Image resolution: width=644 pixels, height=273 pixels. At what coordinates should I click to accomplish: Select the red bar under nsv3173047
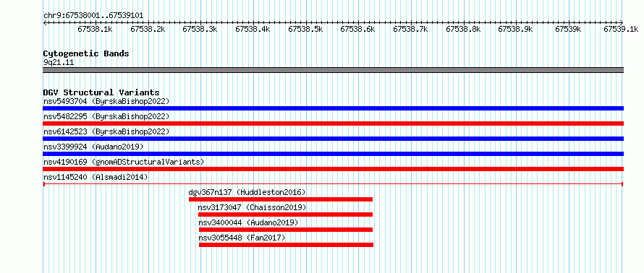point(285,214)
